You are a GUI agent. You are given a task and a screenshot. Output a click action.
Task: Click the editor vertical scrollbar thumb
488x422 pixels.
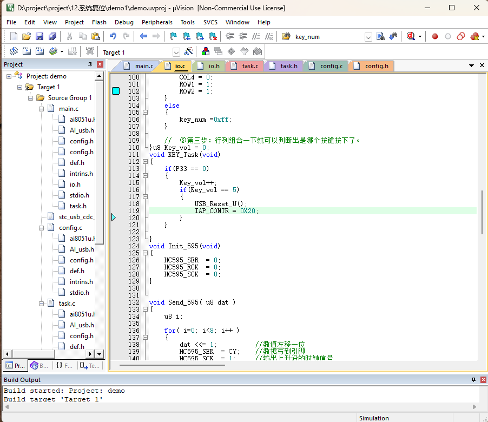click(x=482, y=212)
